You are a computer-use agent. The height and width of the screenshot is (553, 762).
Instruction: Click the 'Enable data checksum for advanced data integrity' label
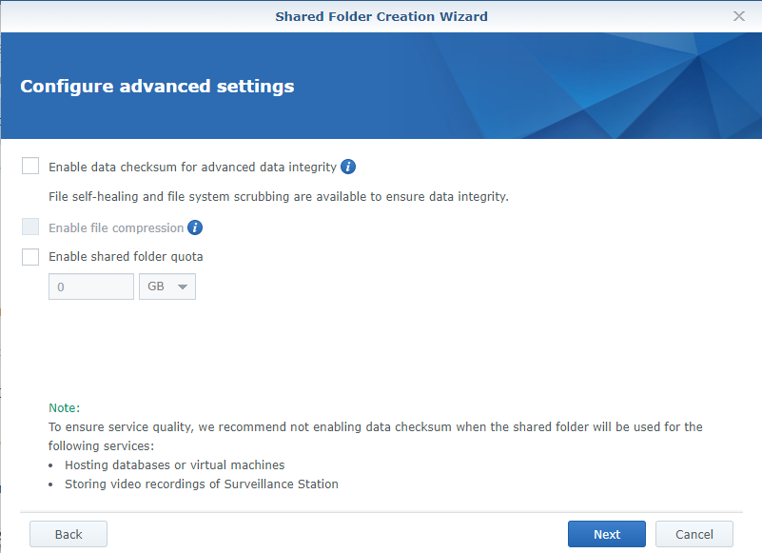[192, 168]
